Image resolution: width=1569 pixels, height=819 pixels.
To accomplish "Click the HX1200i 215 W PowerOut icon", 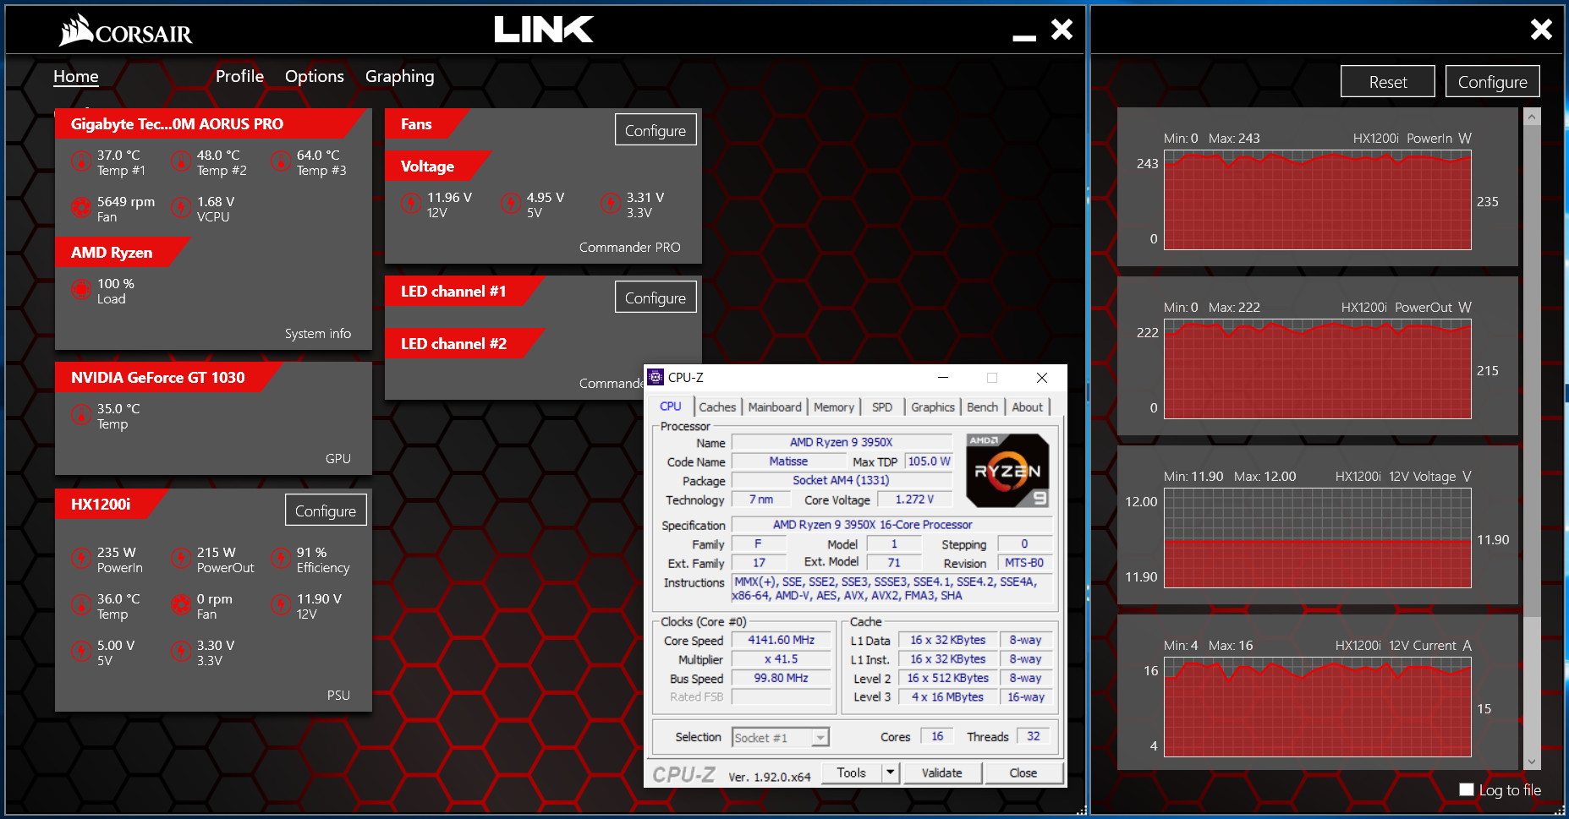I will (x=181, y=558).
